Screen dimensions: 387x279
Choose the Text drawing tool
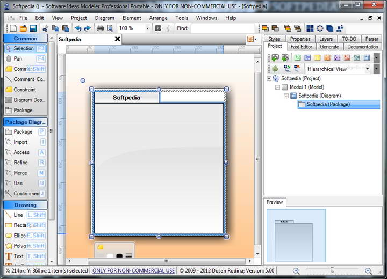pos(25,256)
